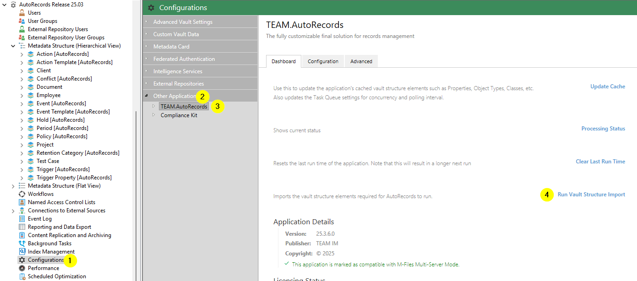Image resolution: width=637 pixels, height=281 pixels.
Task: Click the External Repository Users icon
Action: [22, 29]
